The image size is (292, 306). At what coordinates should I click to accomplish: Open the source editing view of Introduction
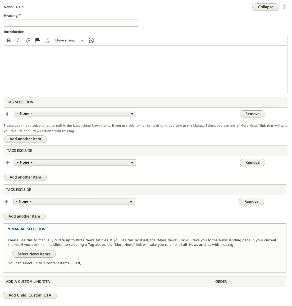(x=91, y=40)
